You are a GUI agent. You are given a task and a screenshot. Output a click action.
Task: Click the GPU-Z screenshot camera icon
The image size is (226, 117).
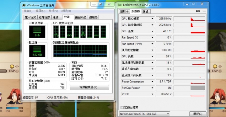coord(198,11)
